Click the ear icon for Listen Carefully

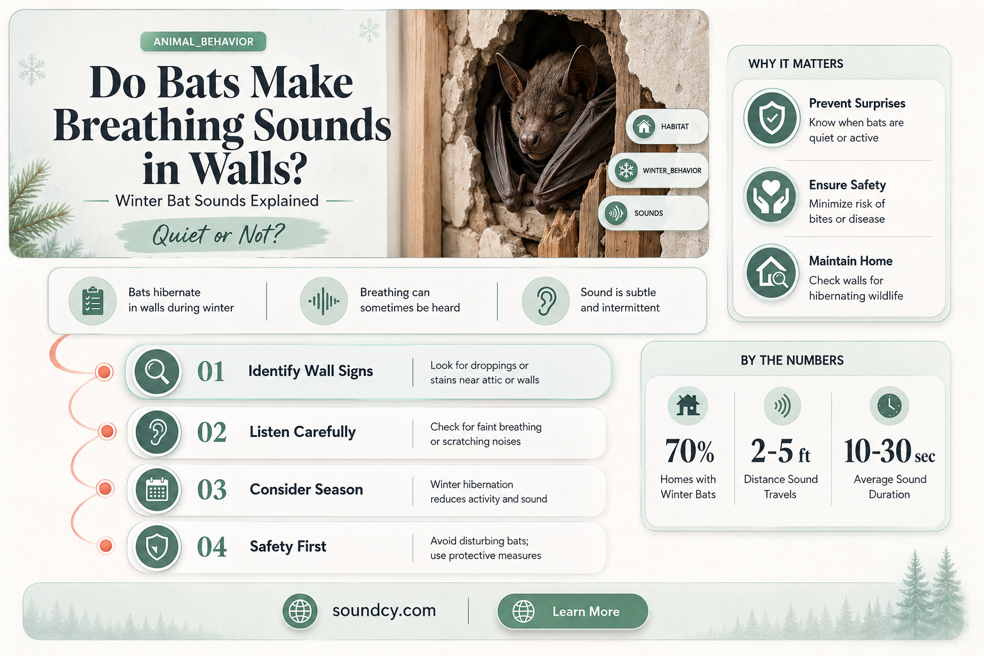157,432
